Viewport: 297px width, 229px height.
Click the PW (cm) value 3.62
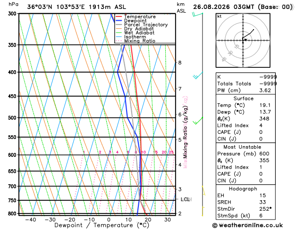click(x=265, y=90)
